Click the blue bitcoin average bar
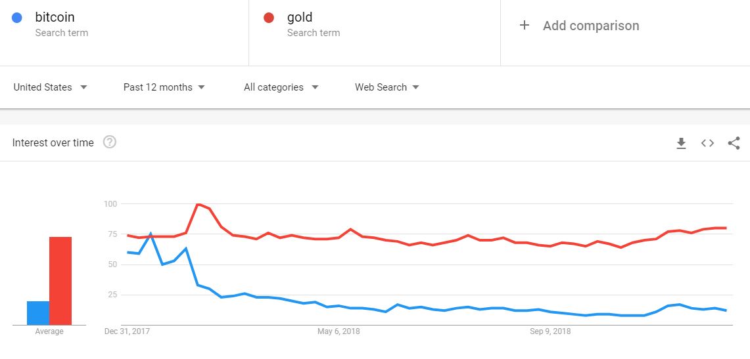 pyautogui.click(x=38, y=313)
